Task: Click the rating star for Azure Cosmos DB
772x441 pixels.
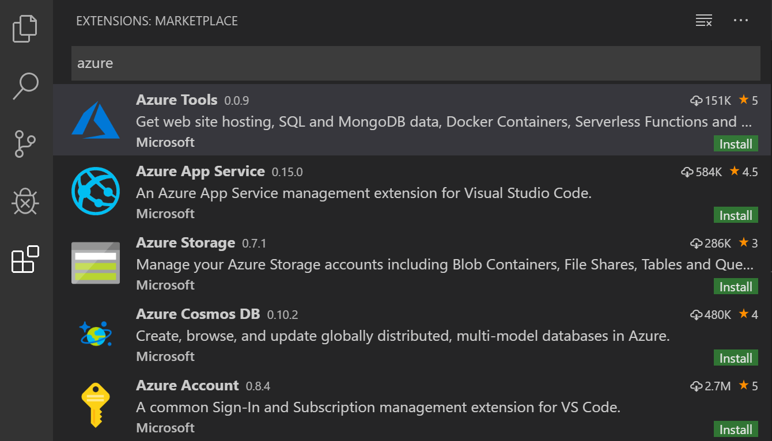Action: click(744, 314)
